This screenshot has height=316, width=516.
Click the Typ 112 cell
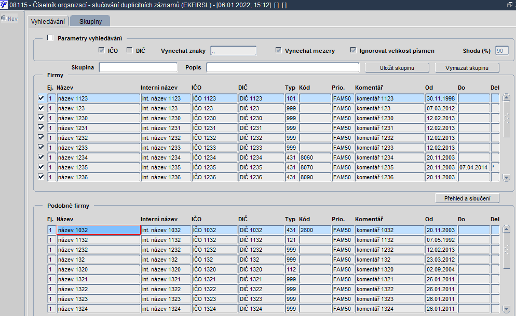[x=292, y=269]
